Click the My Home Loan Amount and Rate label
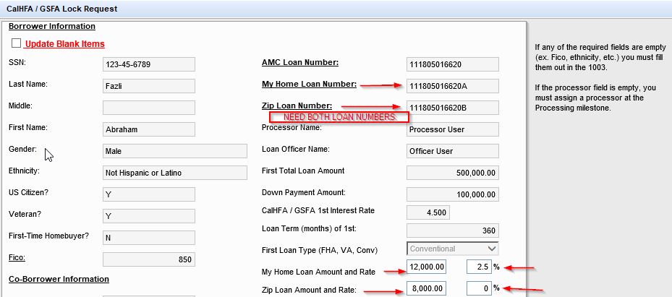672x297 pixels. click(318, 272)
